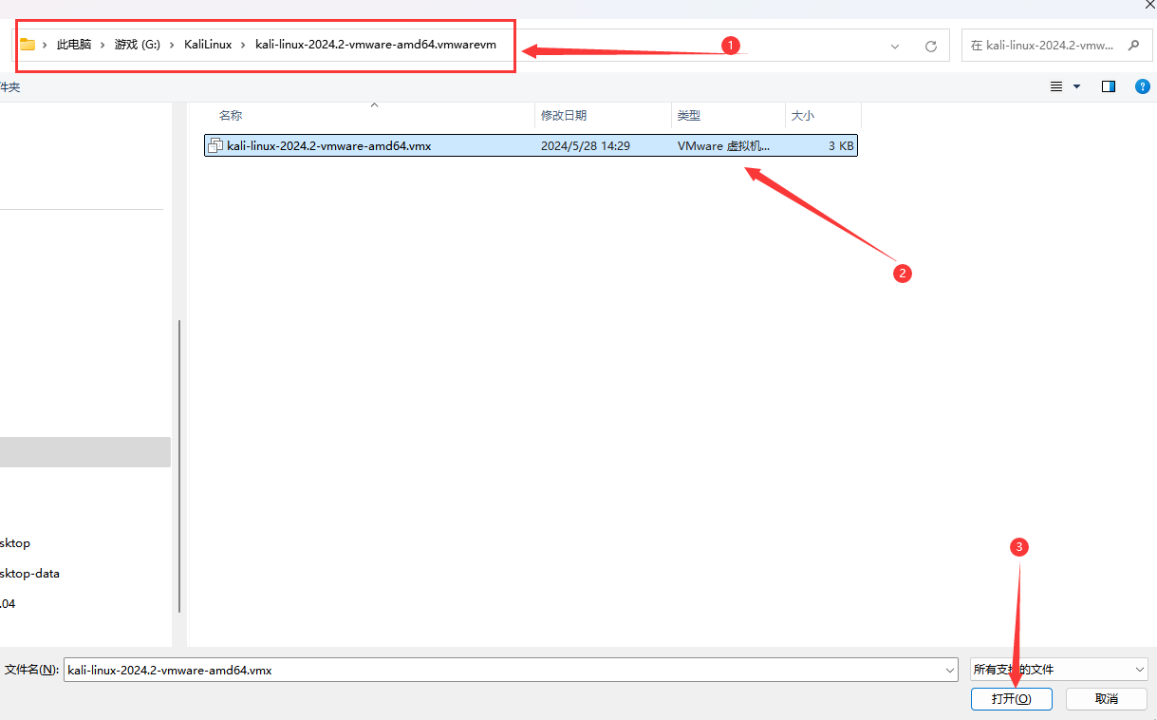Open the 所有支持的文件 file type dropdown
Screen dimensions: 1157x720
coord(1058,670)
